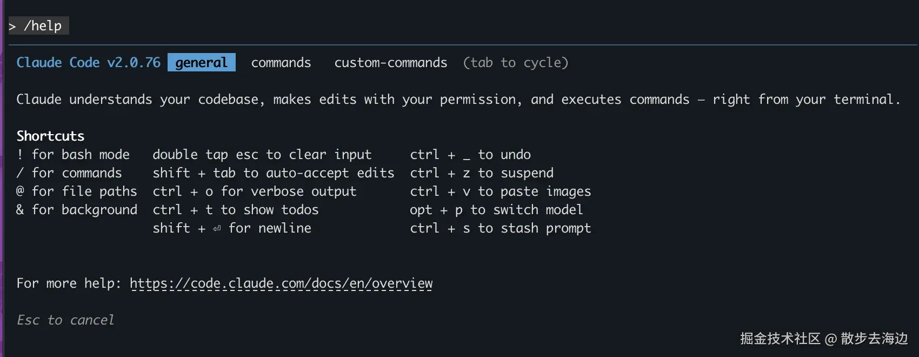Image resolution: width=919 pixels, height=357 pixels.
Task: Click the prompt caret before /help
Action: tap(12, 27)
